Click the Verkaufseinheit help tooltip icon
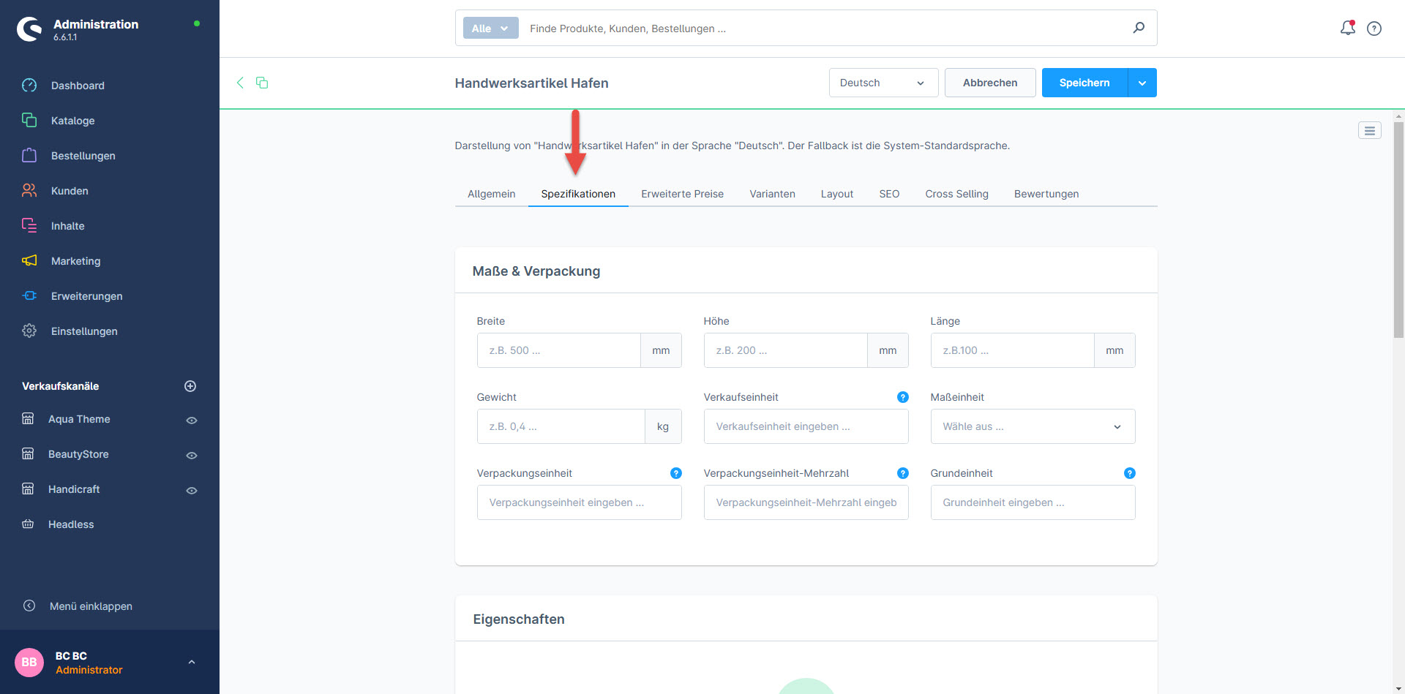 pos(902,397)
